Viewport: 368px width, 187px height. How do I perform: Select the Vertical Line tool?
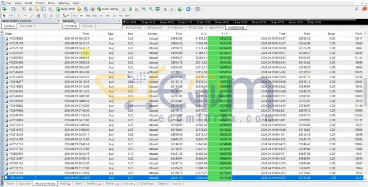click(x=19, y=16)
